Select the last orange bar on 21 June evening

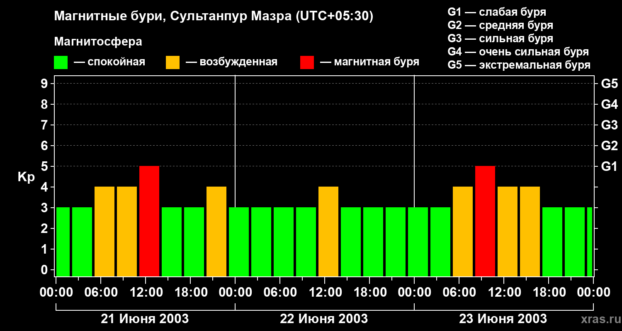pyautogui.click(x=216, y=232)
